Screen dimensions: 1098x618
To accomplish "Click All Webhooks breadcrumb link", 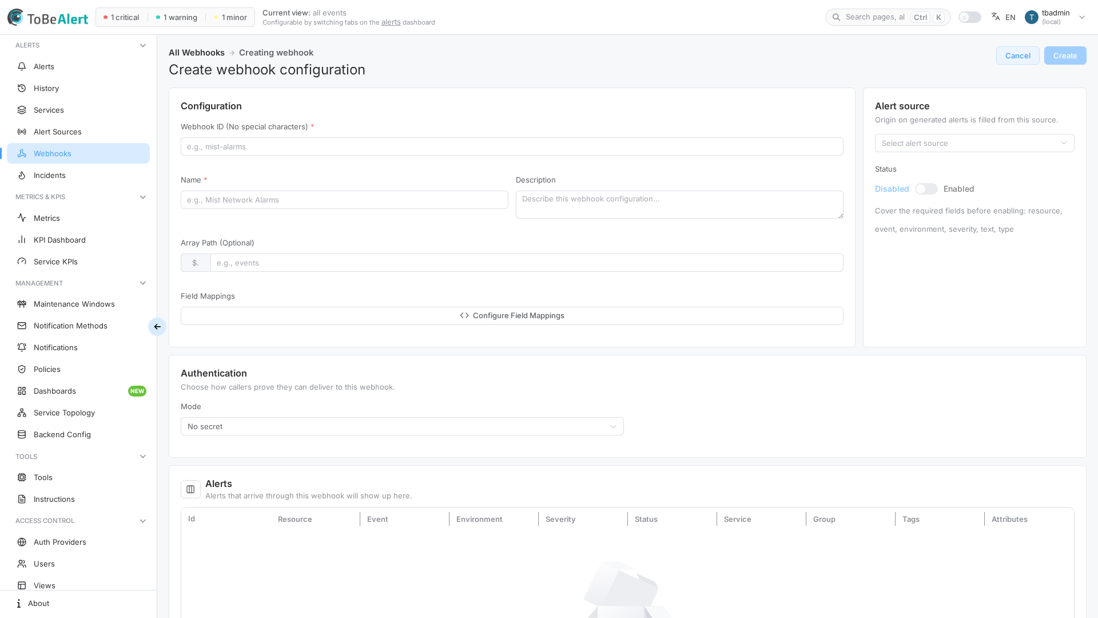I will tap(197, 53).
